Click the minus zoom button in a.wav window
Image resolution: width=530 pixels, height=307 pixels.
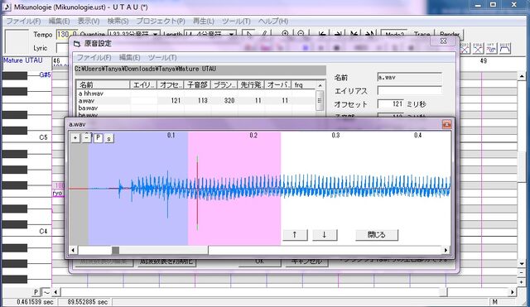click(86, 138)
